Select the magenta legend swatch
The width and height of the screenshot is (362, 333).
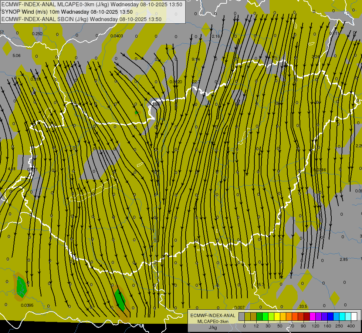click(312, 316)
